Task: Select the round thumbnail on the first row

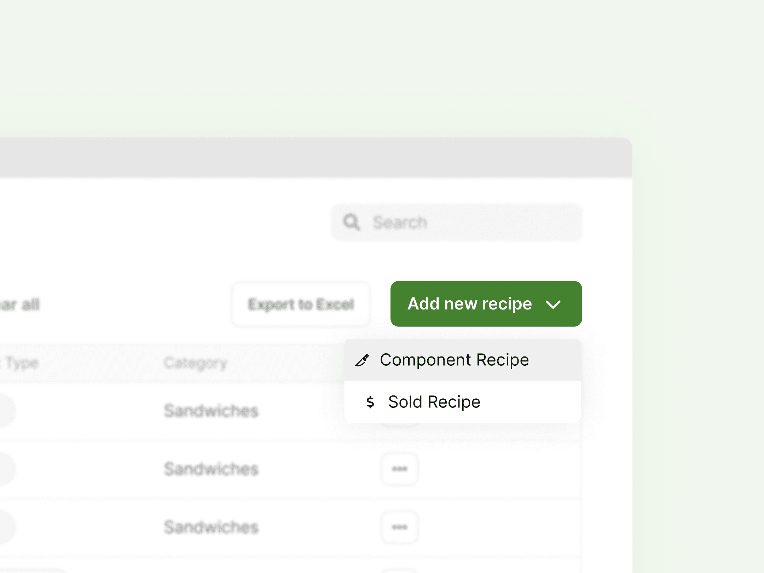Action: 5,410
